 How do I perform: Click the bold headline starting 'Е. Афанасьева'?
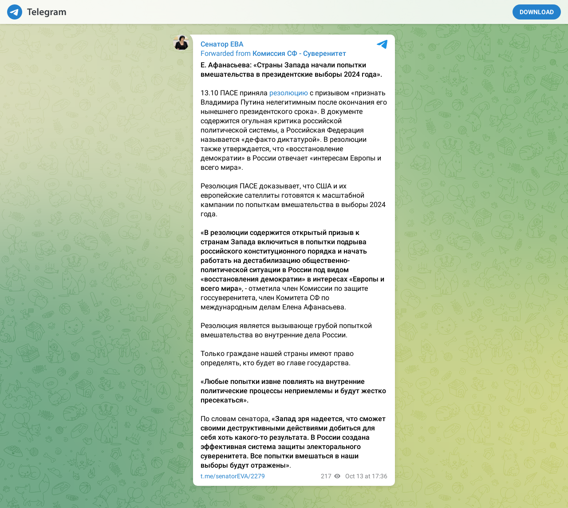[x=292, y=70]
